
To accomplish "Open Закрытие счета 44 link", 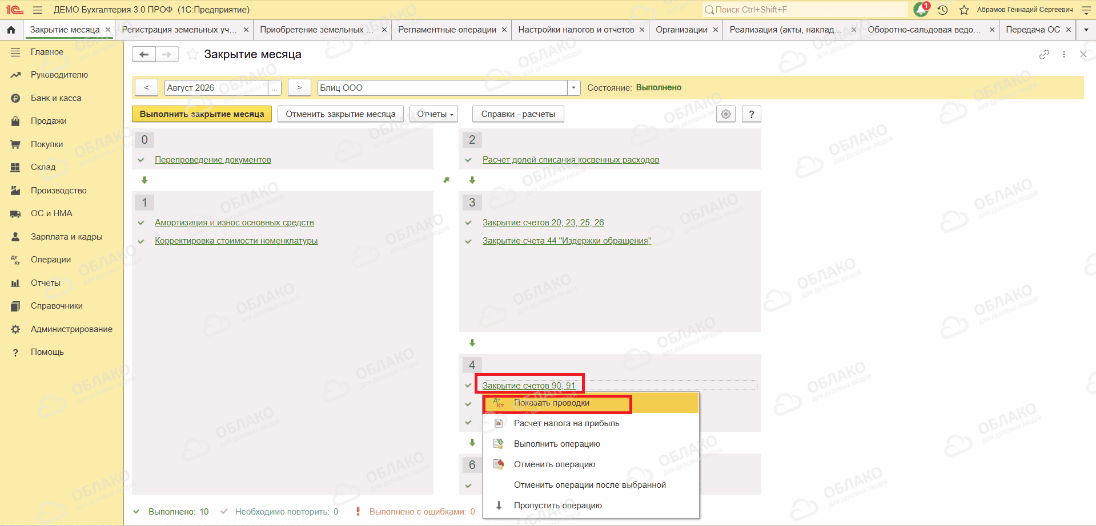I will click(x=567, y=241).
